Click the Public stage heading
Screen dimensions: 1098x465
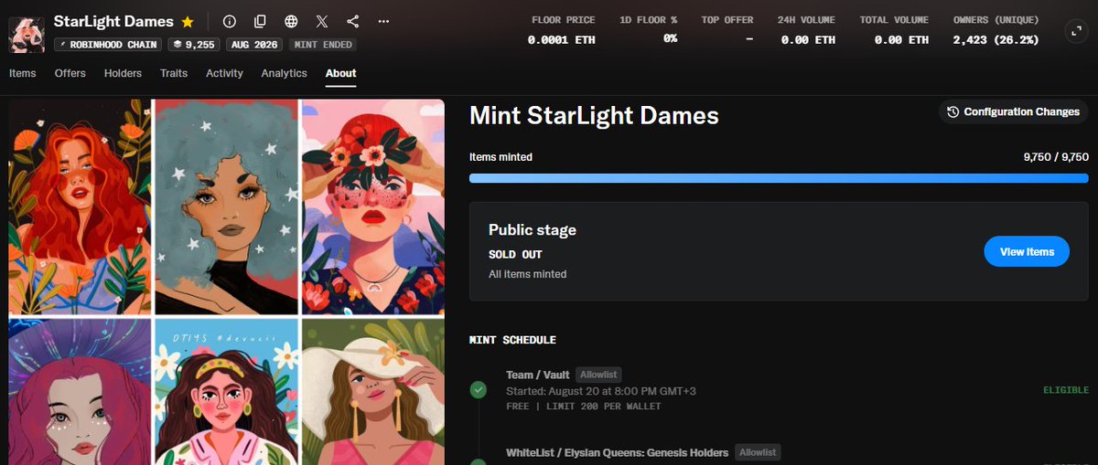pyautogui.click(x=533, y=229)
